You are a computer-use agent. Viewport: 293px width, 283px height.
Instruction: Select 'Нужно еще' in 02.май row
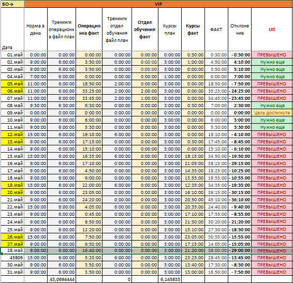[272, 62]
